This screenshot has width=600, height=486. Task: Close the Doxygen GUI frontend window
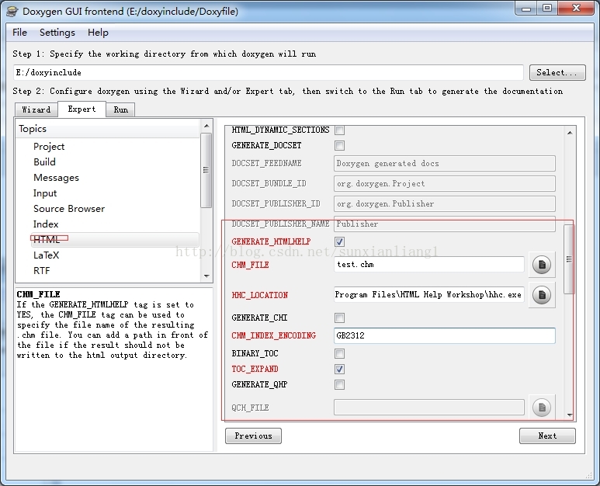click(x=576, y=9)
